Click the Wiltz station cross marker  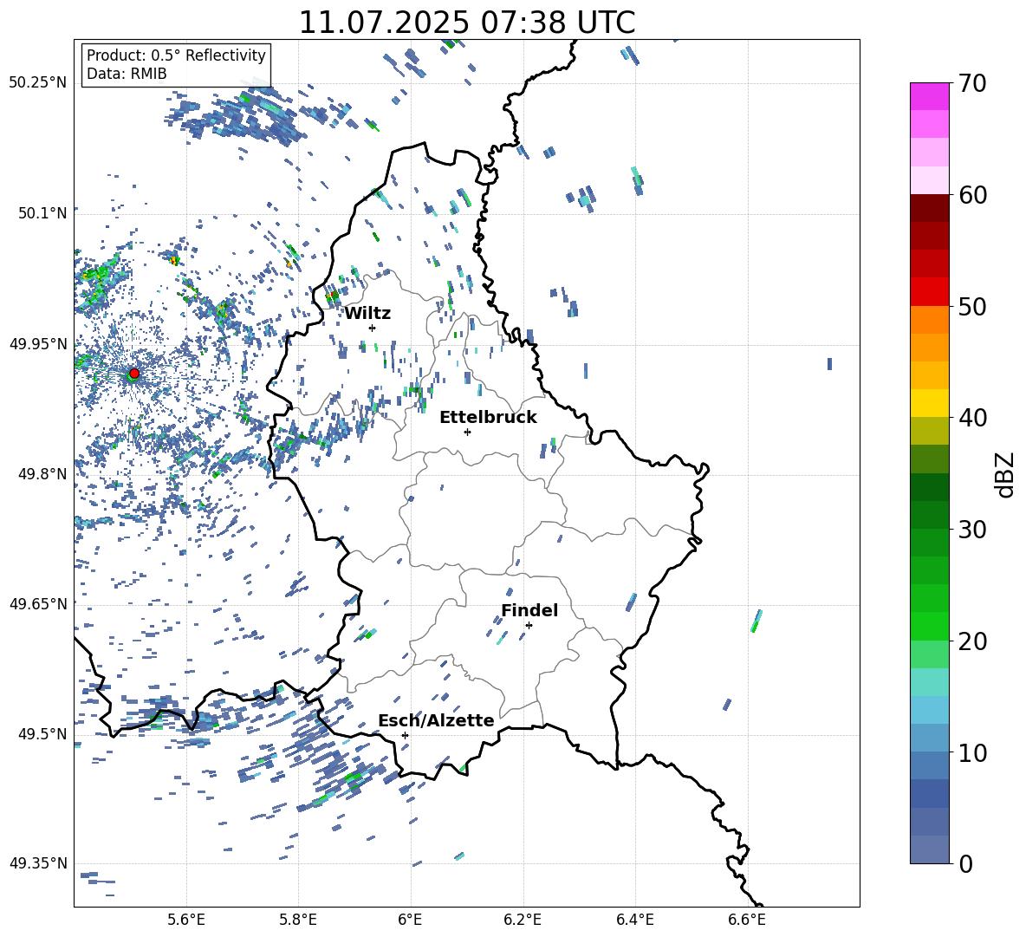[372, 328]
